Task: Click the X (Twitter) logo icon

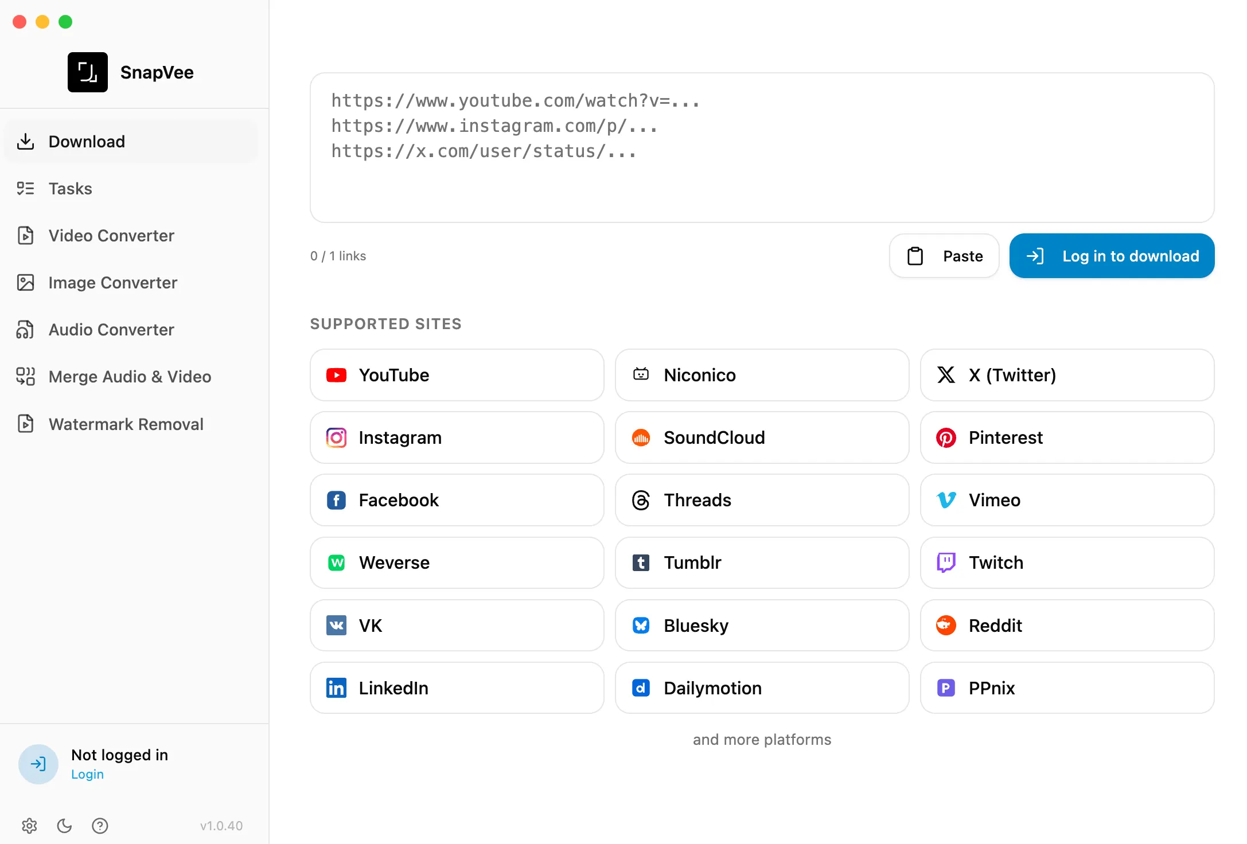Action: coord(946,375)
